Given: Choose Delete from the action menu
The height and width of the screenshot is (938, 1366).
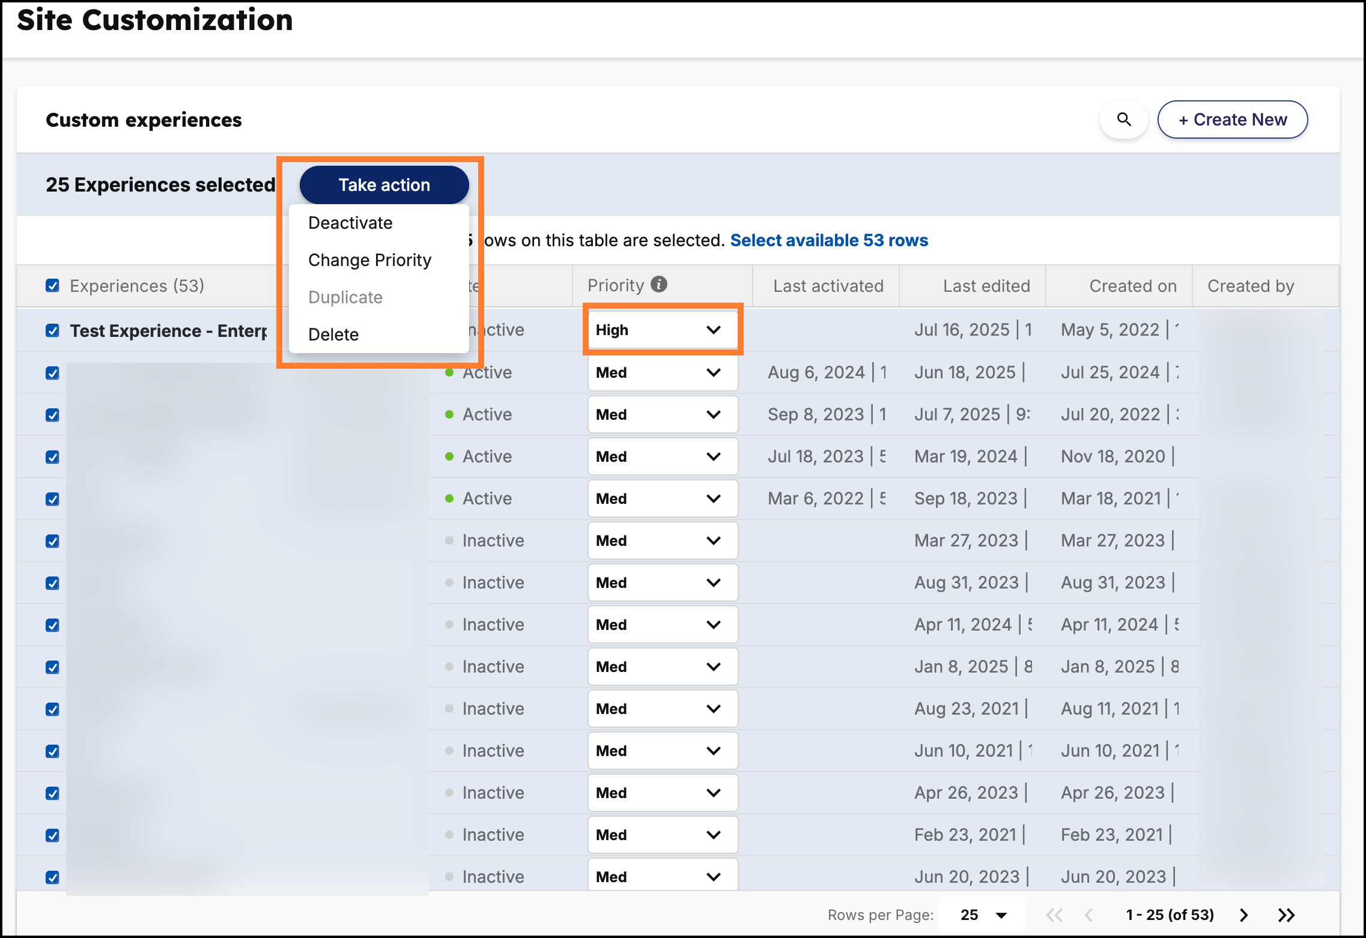Looking at the screenshot, I should [333, 334].
